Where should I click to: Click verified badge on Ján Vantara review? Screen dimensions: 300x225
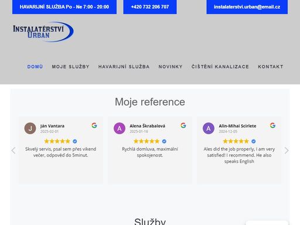tap(75, 141)
